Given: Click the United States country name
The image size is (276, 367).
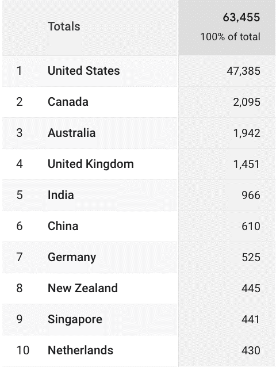Looking at the screenshot, I should pos(84,71).
